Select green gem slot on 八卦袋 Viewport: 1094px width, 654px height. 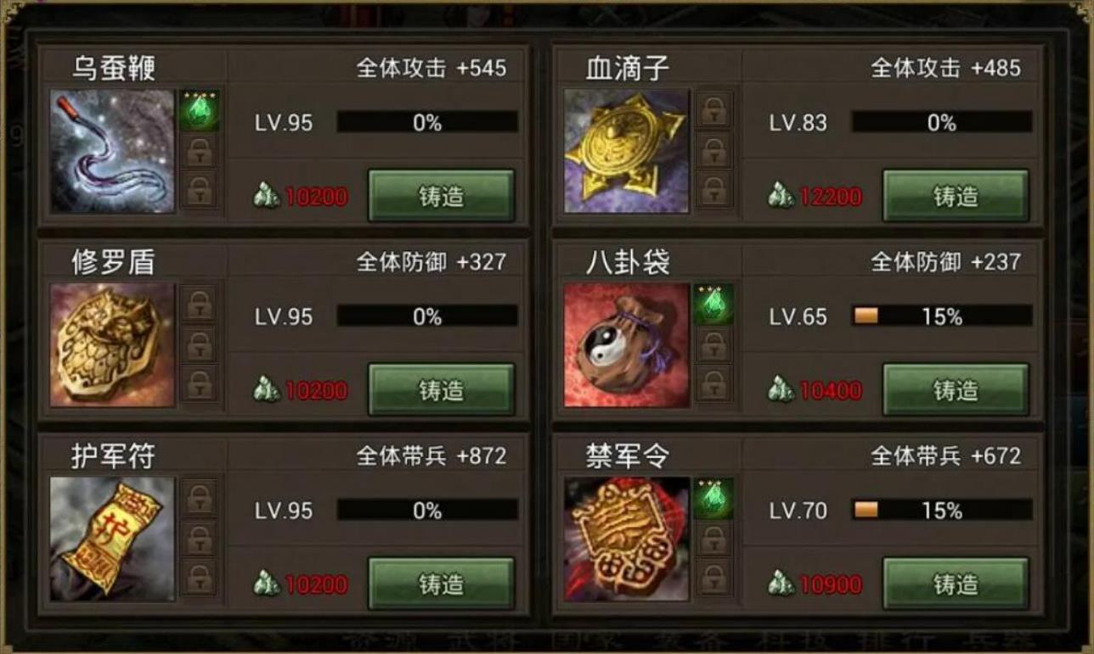[714, 305]
